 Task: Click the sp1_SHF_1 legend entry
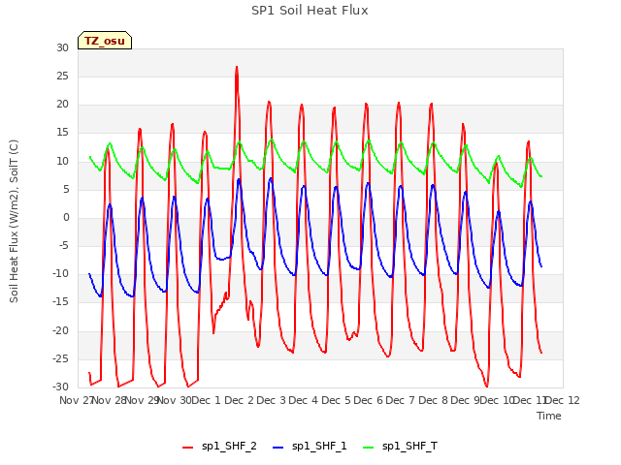point(310,447)
